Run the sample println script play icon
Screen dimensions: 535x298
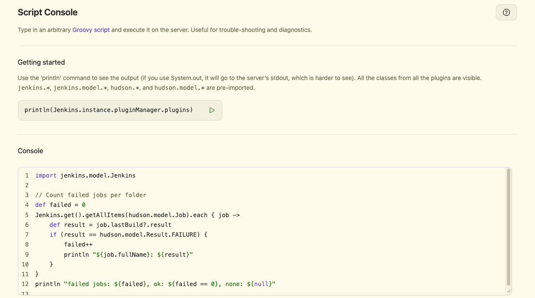(212, 110)
